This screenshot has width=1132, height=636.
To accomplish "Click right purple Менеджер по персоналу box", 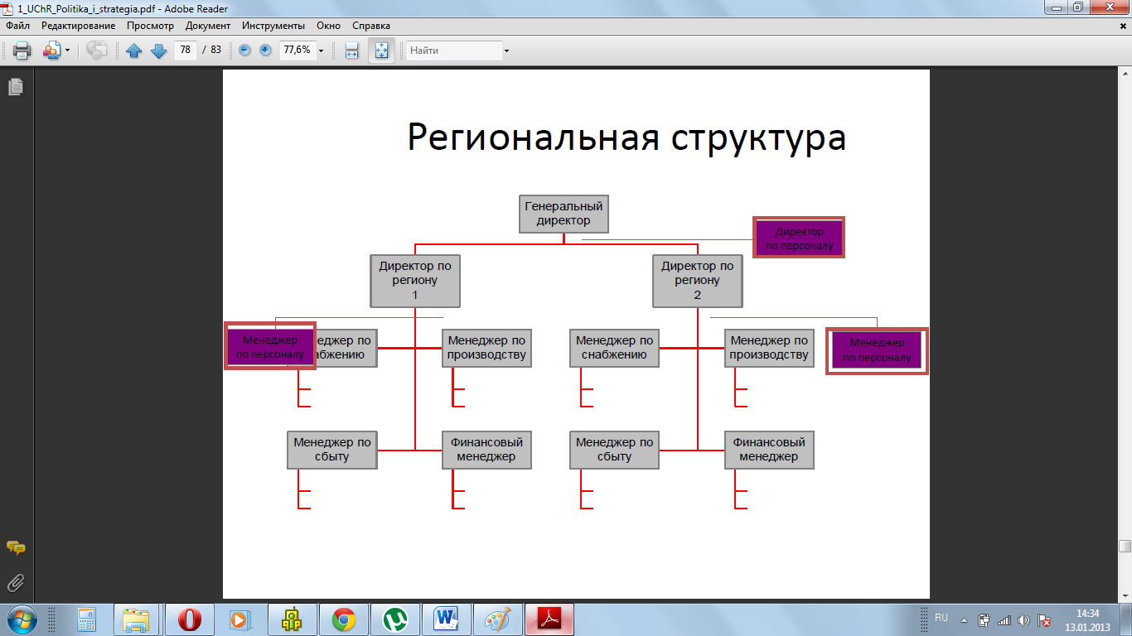I will click(x=877, y=351).
